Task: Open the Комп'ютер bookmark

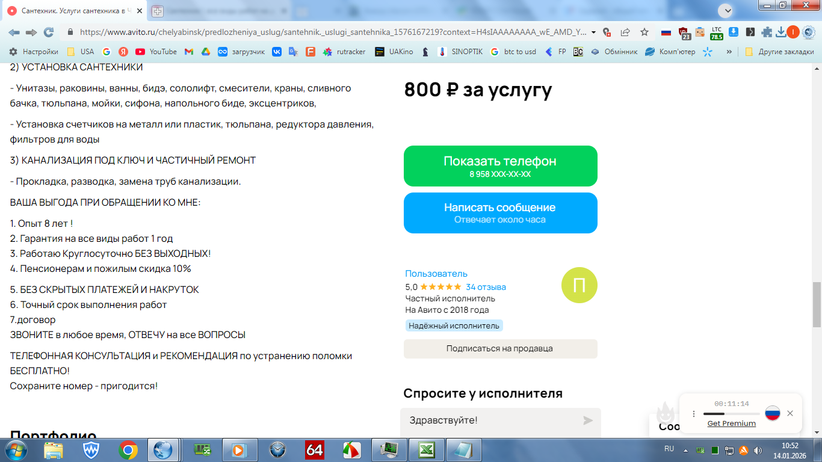Action: pos(670,52)
